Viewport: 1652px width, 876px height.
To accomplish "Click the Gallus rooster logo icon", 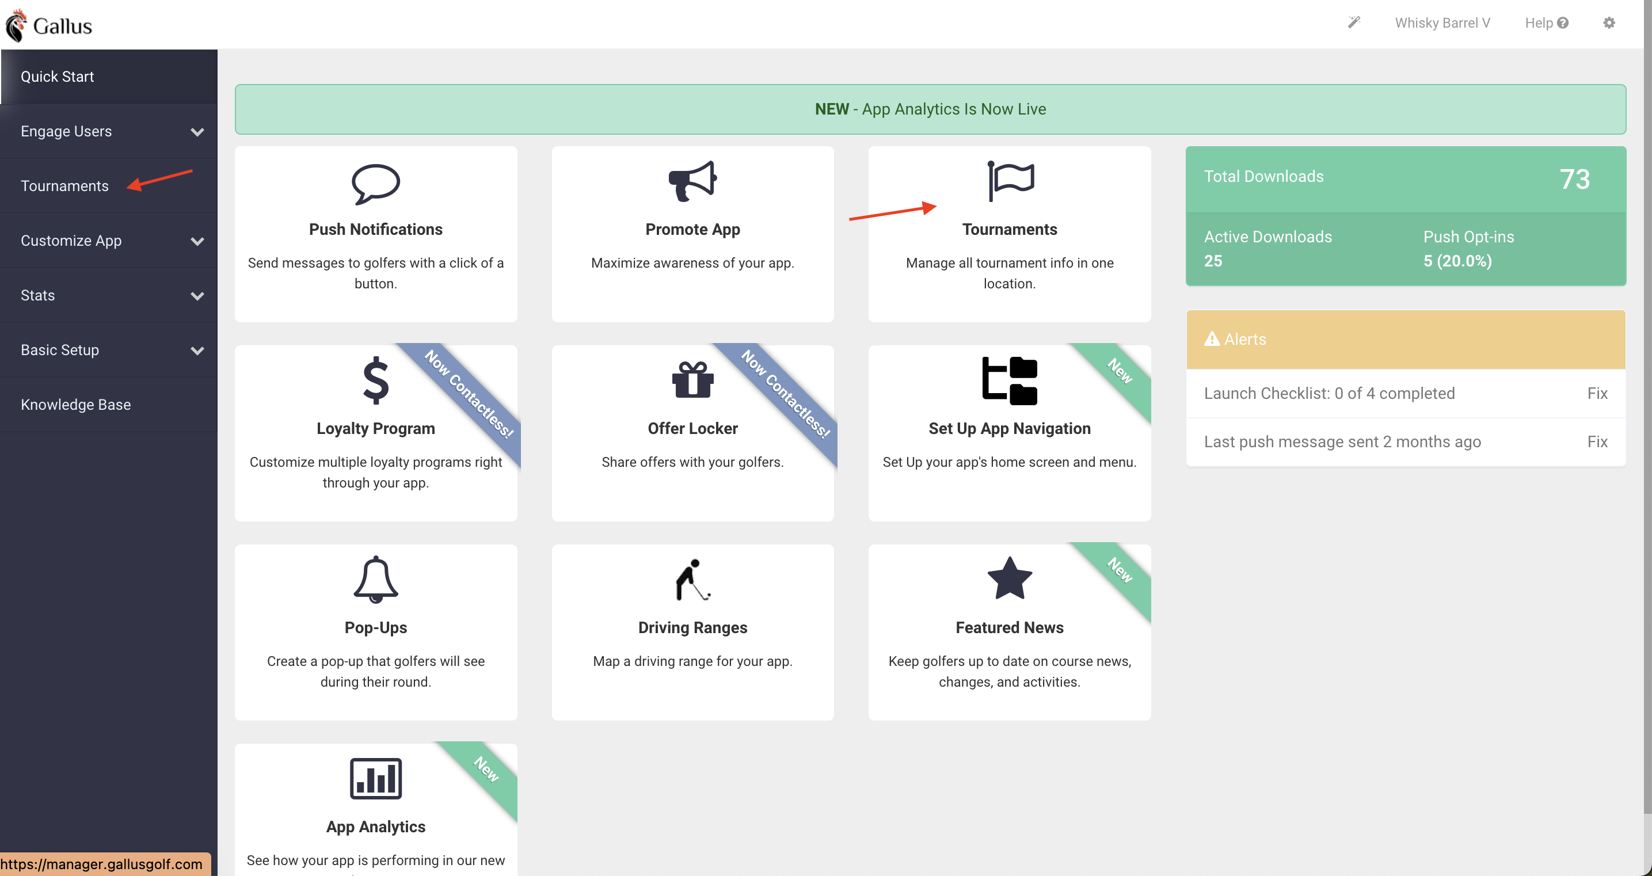I will pyautogui.click(x=16, y=25).
